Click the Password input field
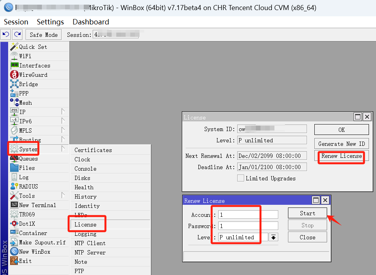Image resolution: width=376 pixels, height=275 pixels. point(248,226)
